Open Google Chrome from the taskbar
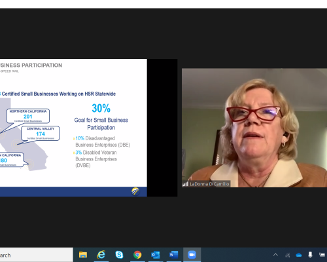This screenshot has width=327, height=262. pyautogui.click(x=137, y=255)
